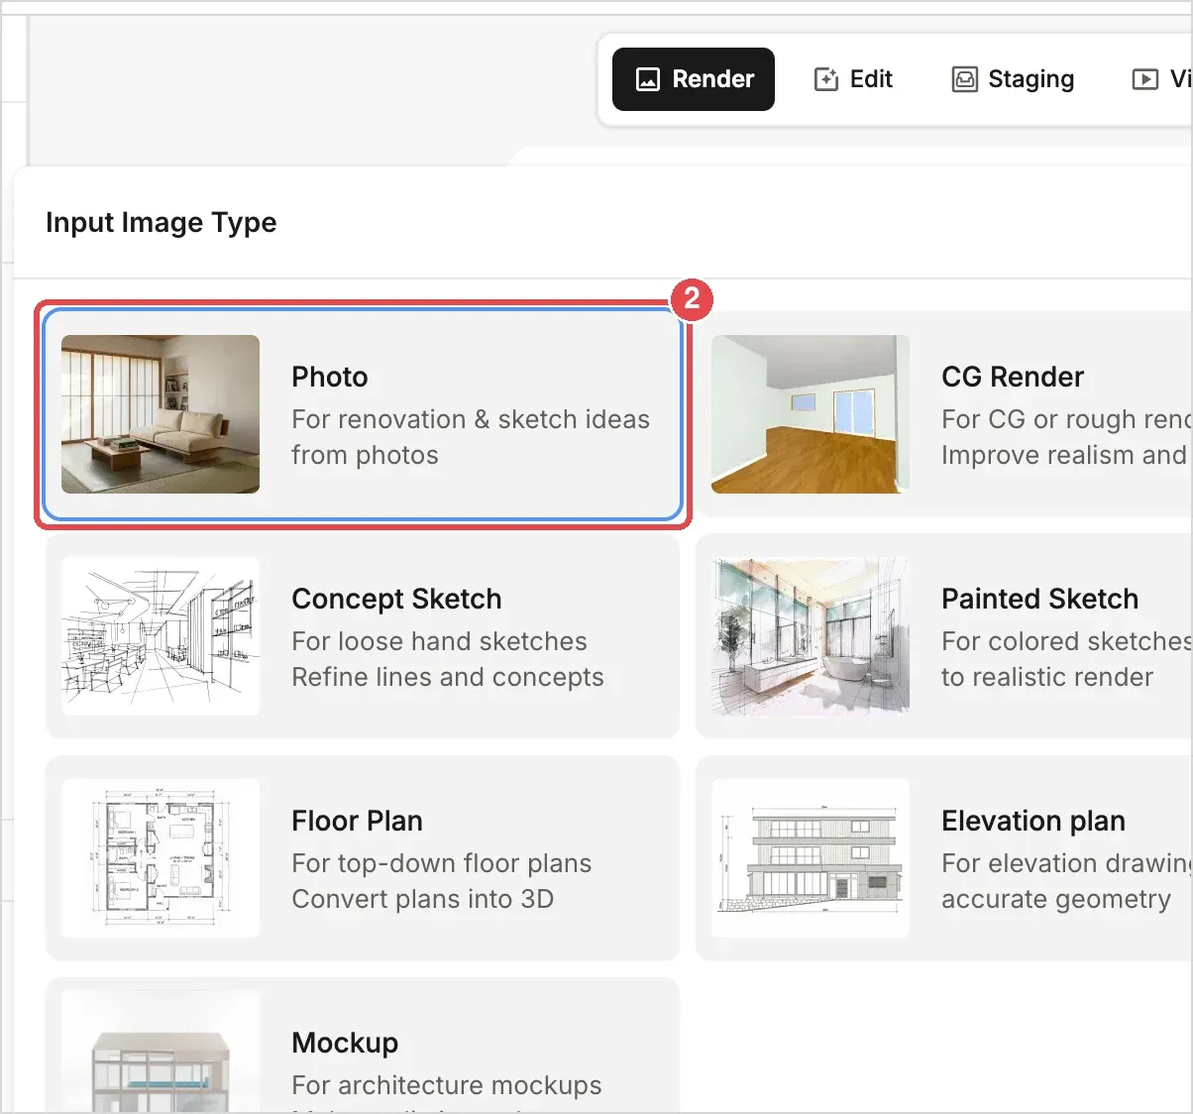Select the Photo input type card
The width and height of the screenshot is (1193, 1114).
[363, 414]
